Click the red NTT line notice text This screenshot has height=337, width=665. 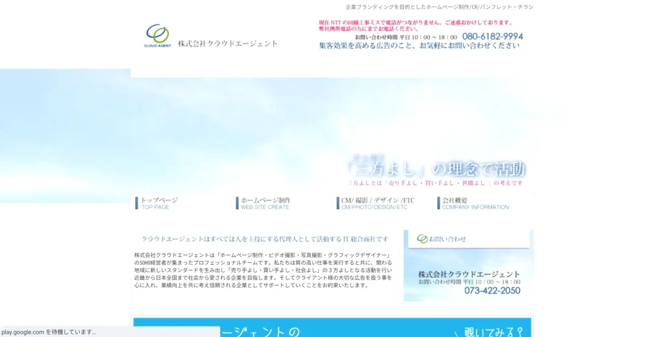(416, 25)
